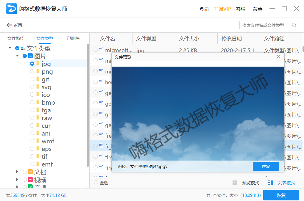This screenshot has height=201, width=304.
Task: Toggle the gif type radio button
Action: click(x=32, y=79)
